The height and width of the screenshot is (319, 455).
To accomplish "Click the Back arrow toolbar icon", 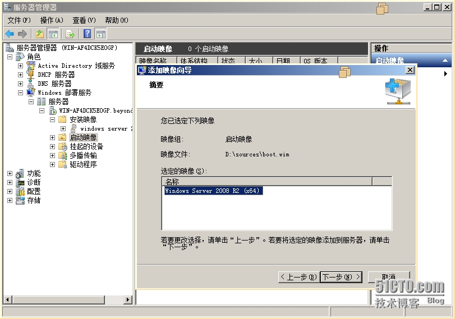I will (x=10, y=34).
